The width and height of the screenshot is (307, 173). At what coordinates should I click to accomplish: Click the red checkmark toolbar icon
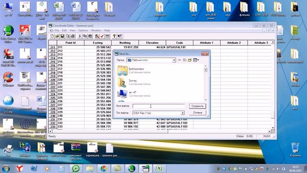(x=102, y=36)
